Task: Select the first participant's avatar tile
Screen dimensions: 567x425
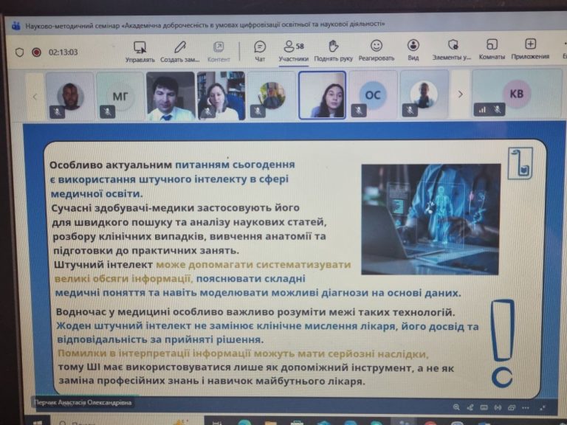Action: pyautogui.click(x=70, y=96)
